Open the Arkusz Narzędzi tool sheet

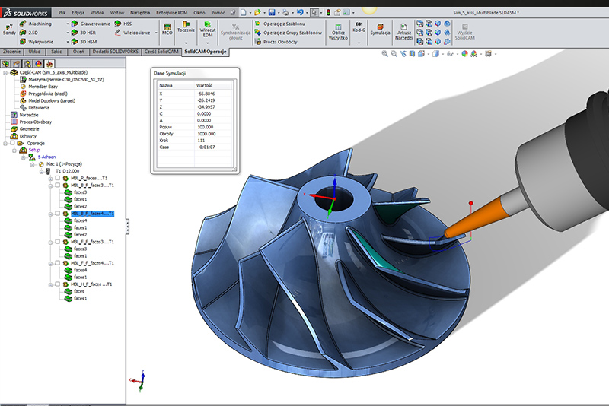pos(403,32)
